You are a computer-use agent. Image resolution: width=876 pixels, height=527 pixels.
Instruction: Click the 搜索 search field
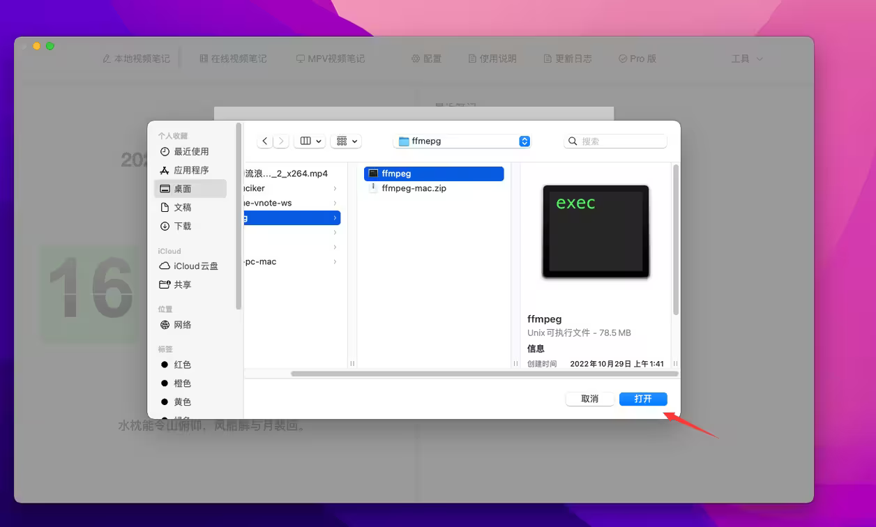615,141
